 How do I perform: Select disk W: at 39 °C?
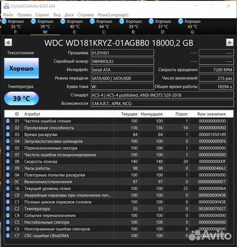click(x=45, y=27)
